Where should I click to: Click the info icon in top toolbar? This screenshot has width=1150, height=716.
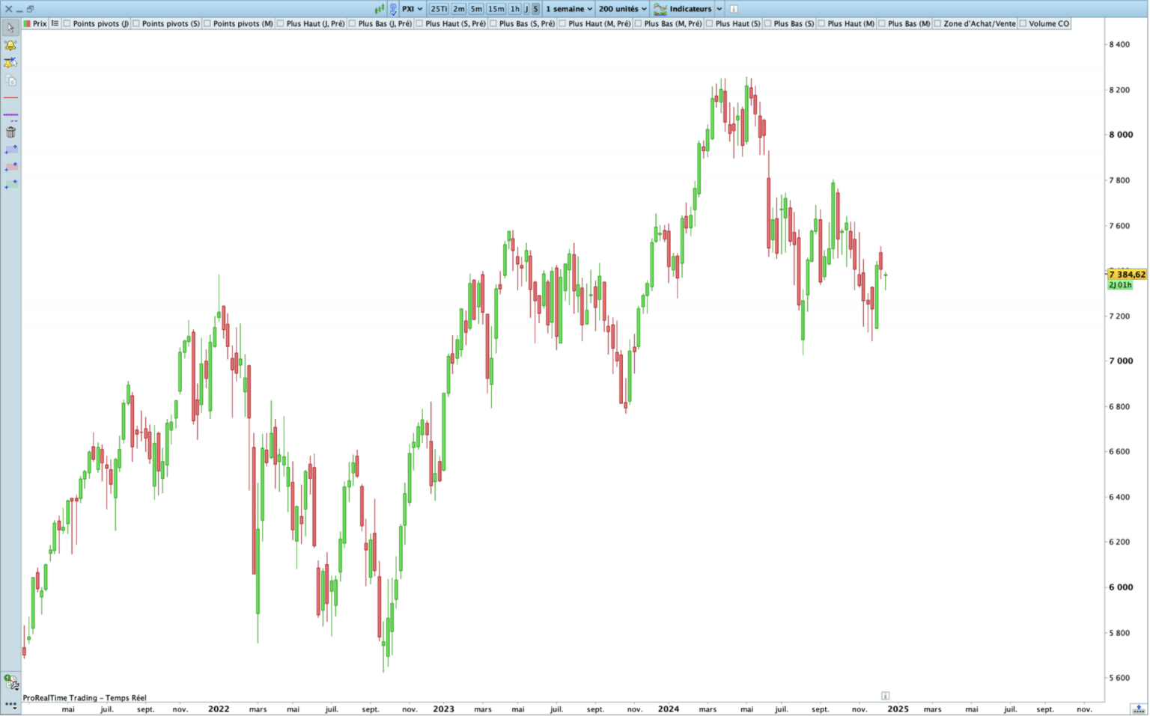tap(734, 9)
